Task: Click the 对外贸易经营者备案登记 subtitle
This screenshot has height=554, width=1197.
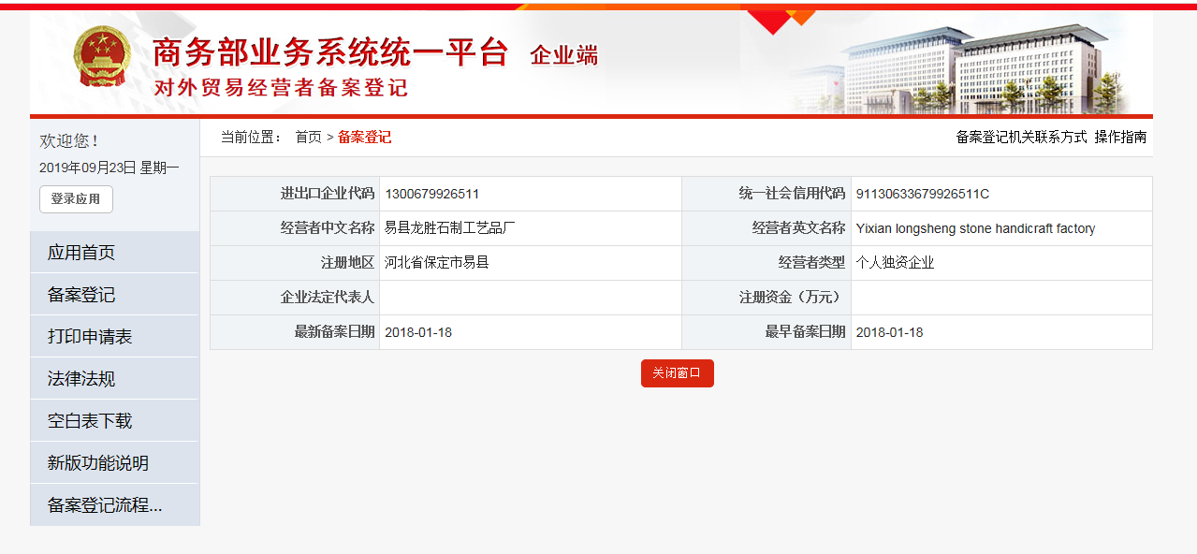Action: coord(281,89)
